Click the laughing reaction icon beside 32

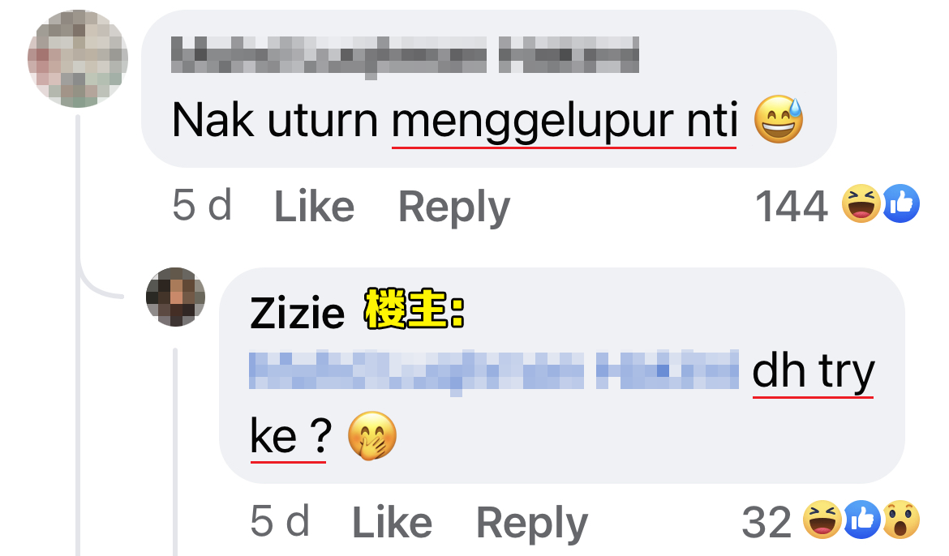822,519
